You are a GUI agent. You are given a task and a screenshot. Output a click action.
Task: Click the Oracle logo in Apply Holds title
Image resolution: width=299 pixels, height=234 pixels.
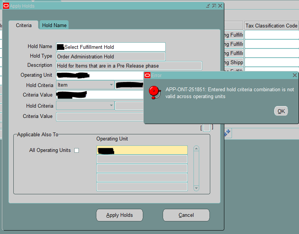pyautogui.click(x=6, y=6)
